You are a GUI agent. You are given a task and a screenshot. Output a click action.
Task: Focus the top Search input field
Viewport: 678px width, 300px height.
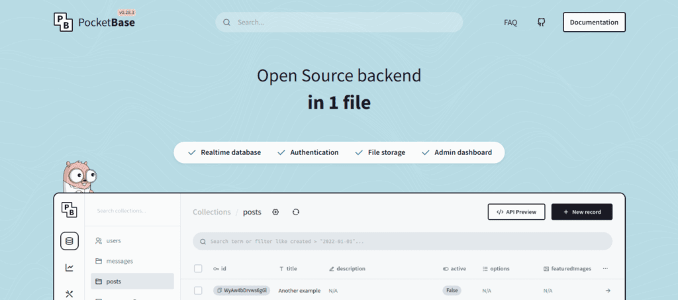point(339,22)
